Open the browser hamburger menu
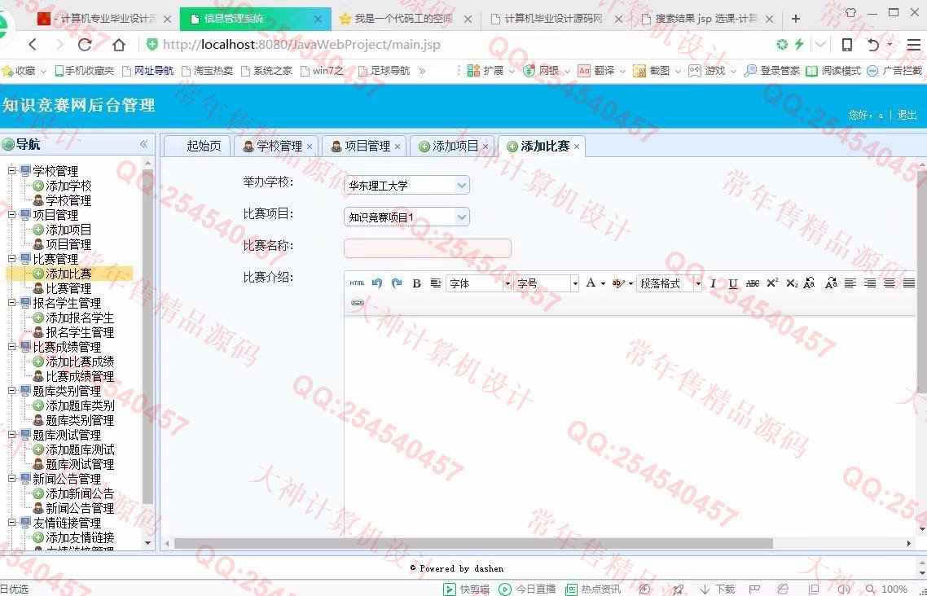 point(914,44)
